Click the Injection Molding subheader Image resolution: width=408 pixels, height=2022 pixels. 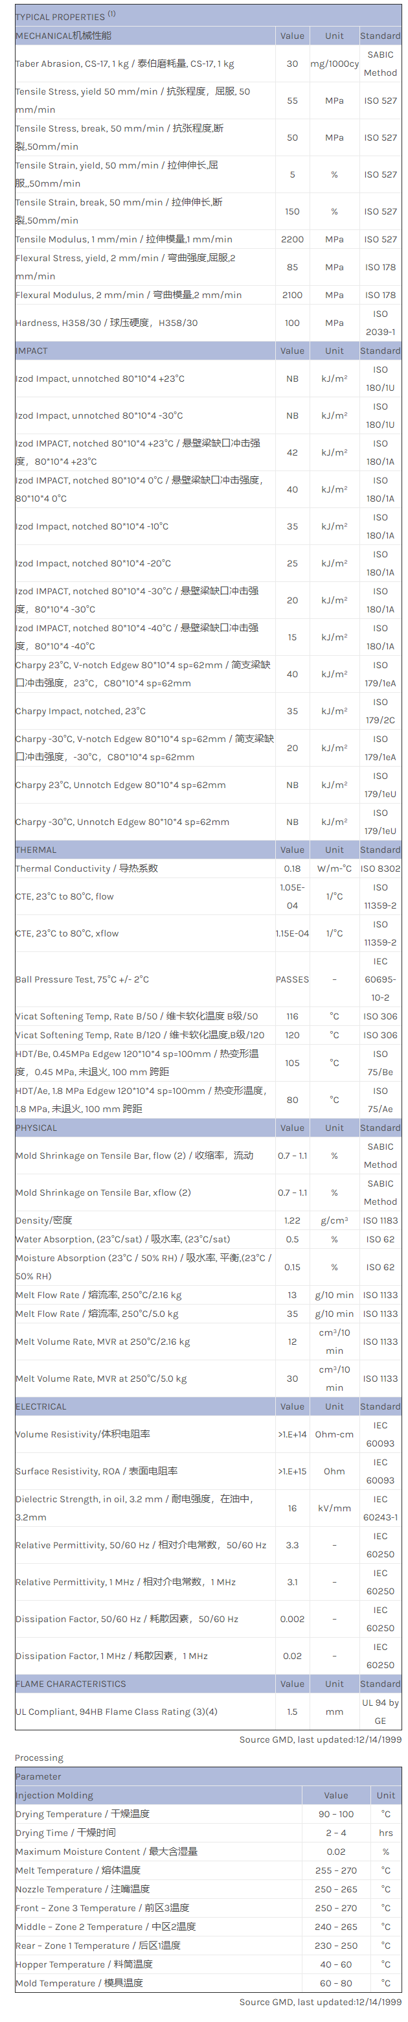pyautogui.click(x=54, y=1795)
